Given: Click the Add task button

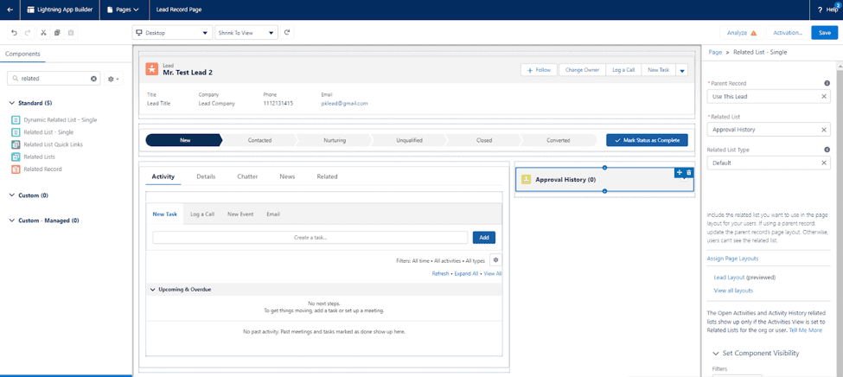Looking at the screenshot, I should (484, 238).
